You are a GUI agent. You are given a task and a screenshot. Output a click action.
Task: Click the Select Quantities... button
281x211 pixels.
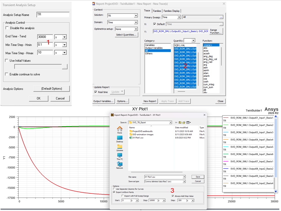click(x=126, y=35)
